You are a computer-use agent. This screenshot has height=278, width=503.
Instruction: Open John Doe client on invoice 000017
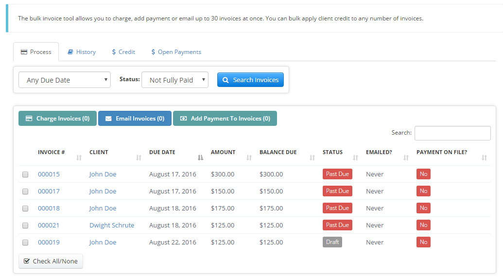click(103, 191)
